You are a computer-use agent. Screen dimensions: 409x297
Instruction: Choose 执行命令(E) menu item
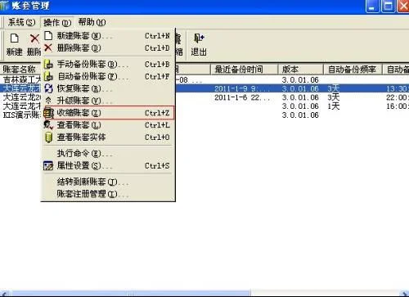[107, 154]
